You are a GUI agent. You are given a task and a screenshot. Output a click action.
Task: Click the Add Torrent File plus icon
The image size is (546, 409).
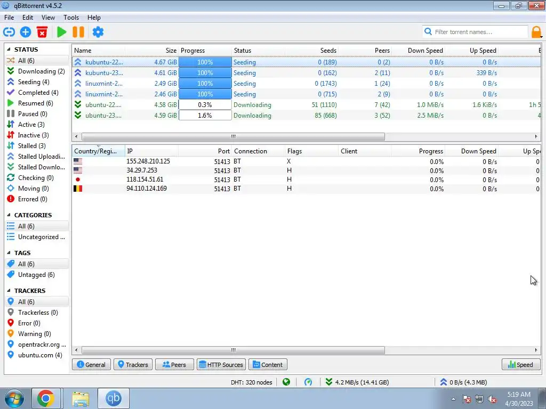[26, 32]
